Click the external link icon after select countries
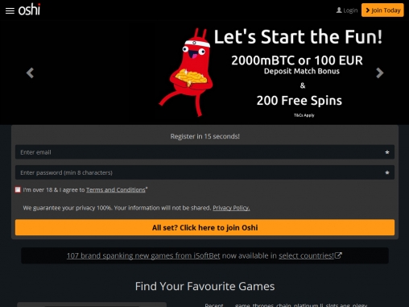The height and width of the screenshot is (307, 409). point(338,255)
